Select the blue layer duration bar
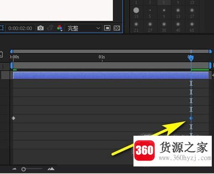Viewport: 214px width, 174px height. point(111,75)
